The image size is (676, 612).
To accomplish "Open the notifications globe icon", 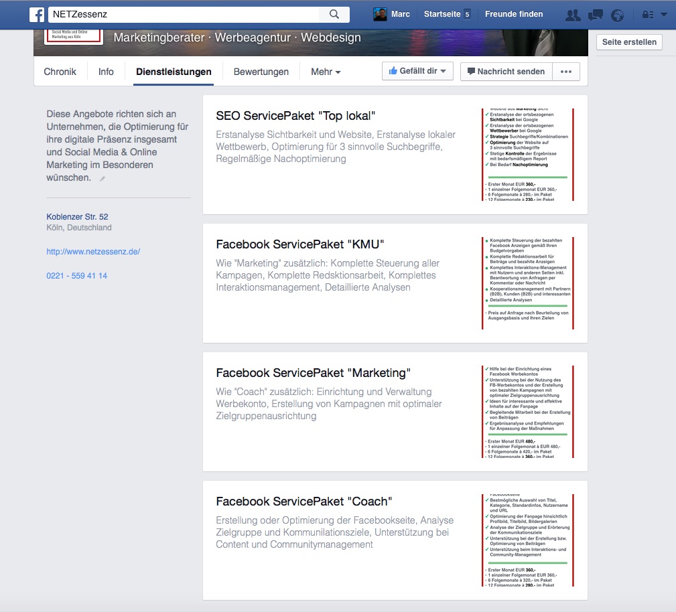I will point(617,15).
